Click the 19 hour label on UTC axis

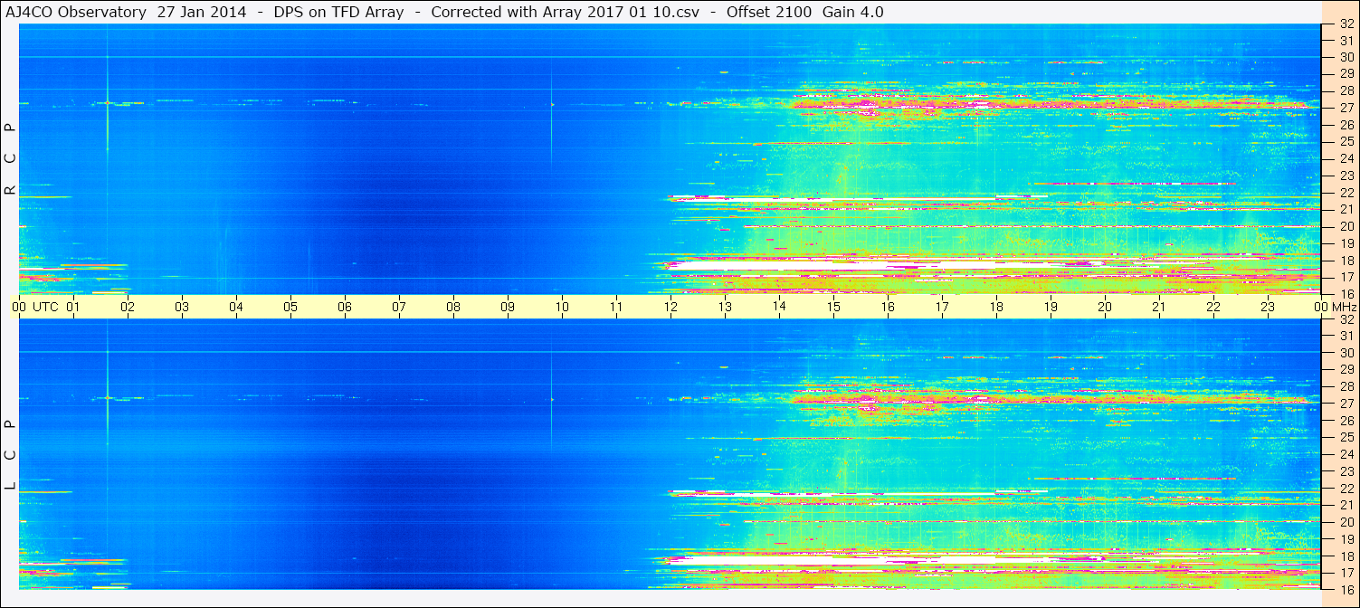click(1051, 307)
